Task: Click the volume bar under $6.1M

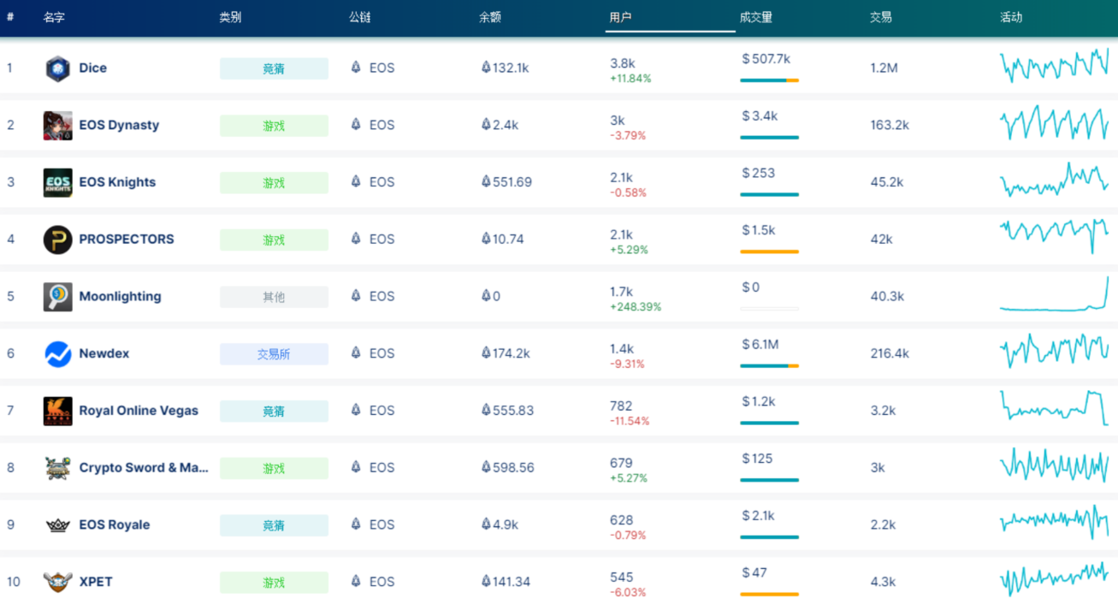Action: point(769,366)
